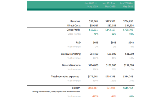The image size is (161, 99).
Task: Click R&D percent of revenue 2%
Action: pyautogui.click(x=97, y=47)
